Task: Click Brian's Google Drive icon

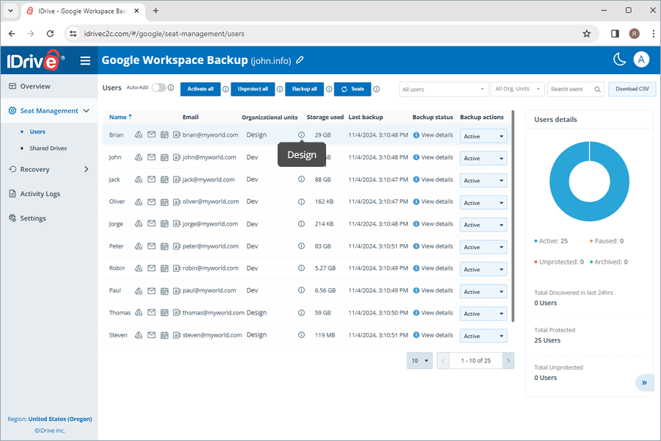Action: pos(139,135)
